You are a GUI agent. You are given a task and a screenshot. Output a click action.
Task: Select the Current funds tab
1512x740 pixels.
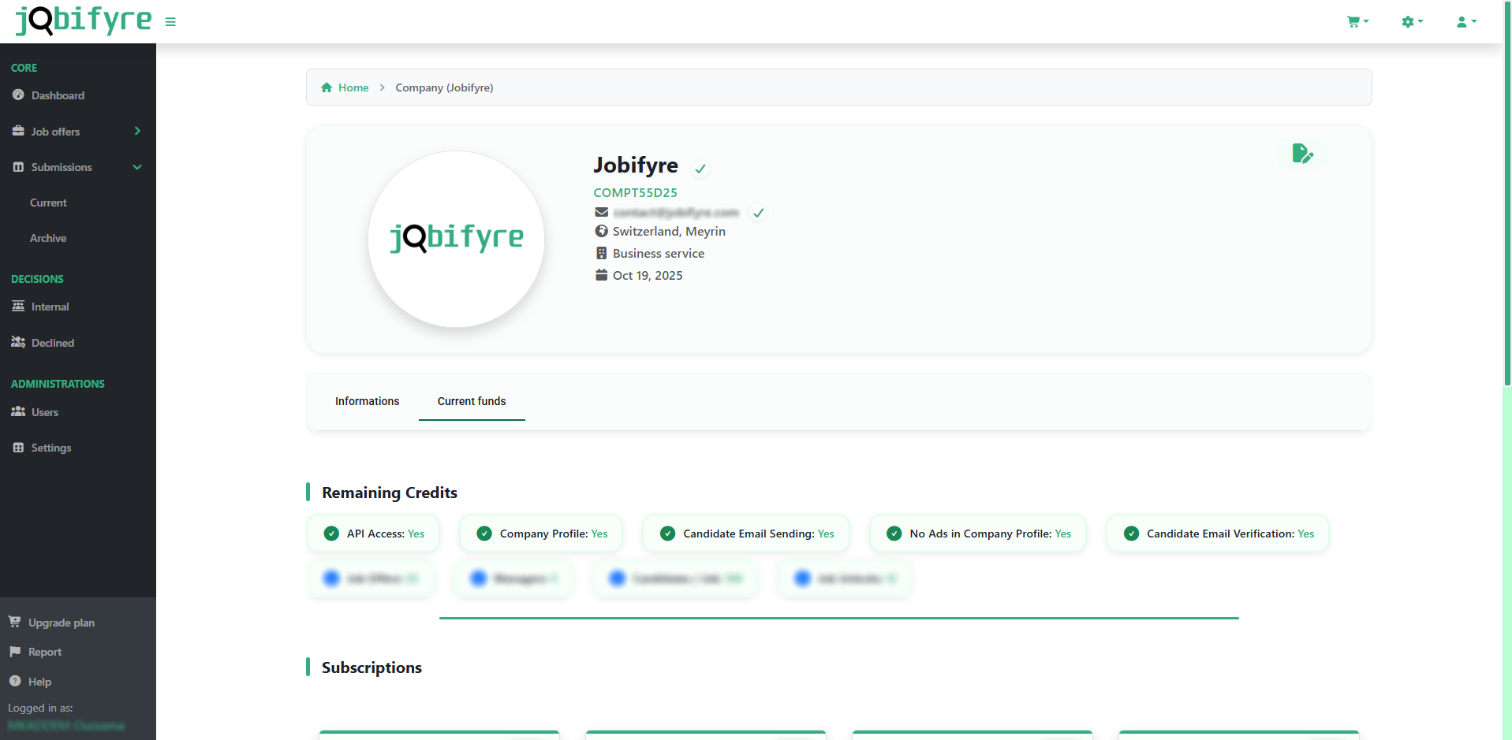(x=472, y=402)
